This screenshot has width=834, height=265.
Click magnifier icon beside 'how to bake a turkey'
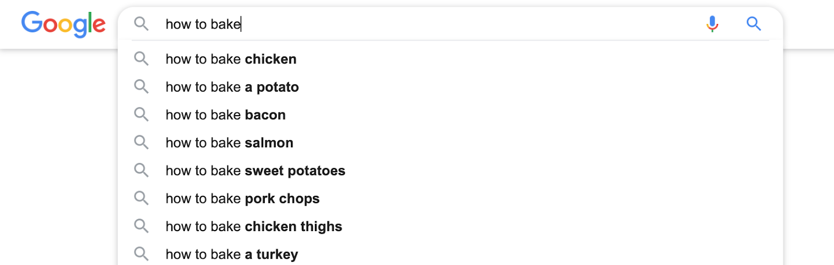tap(141, 254)
